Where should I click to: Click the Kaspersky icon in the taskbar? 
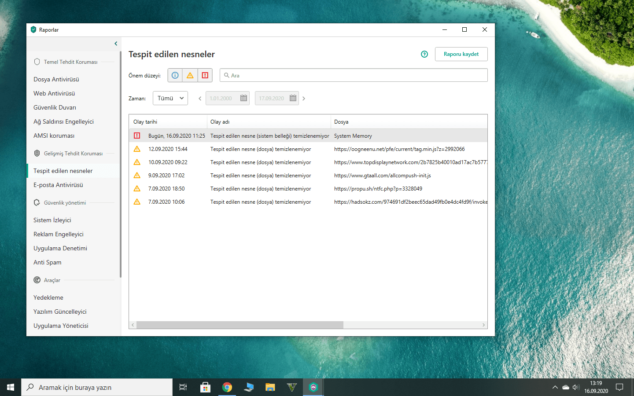[313, 387]
